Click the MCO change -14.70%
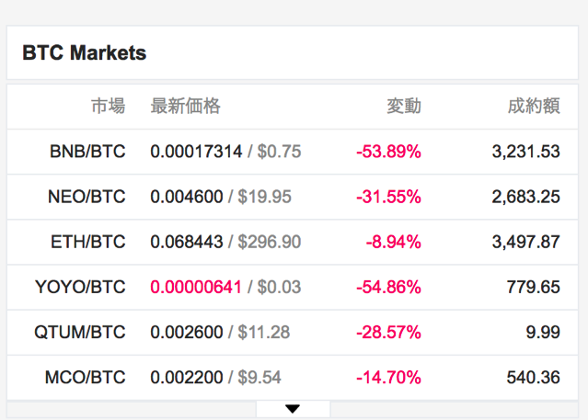The height and width of the screenshot is (420, 588). click(x=388, y=378)
